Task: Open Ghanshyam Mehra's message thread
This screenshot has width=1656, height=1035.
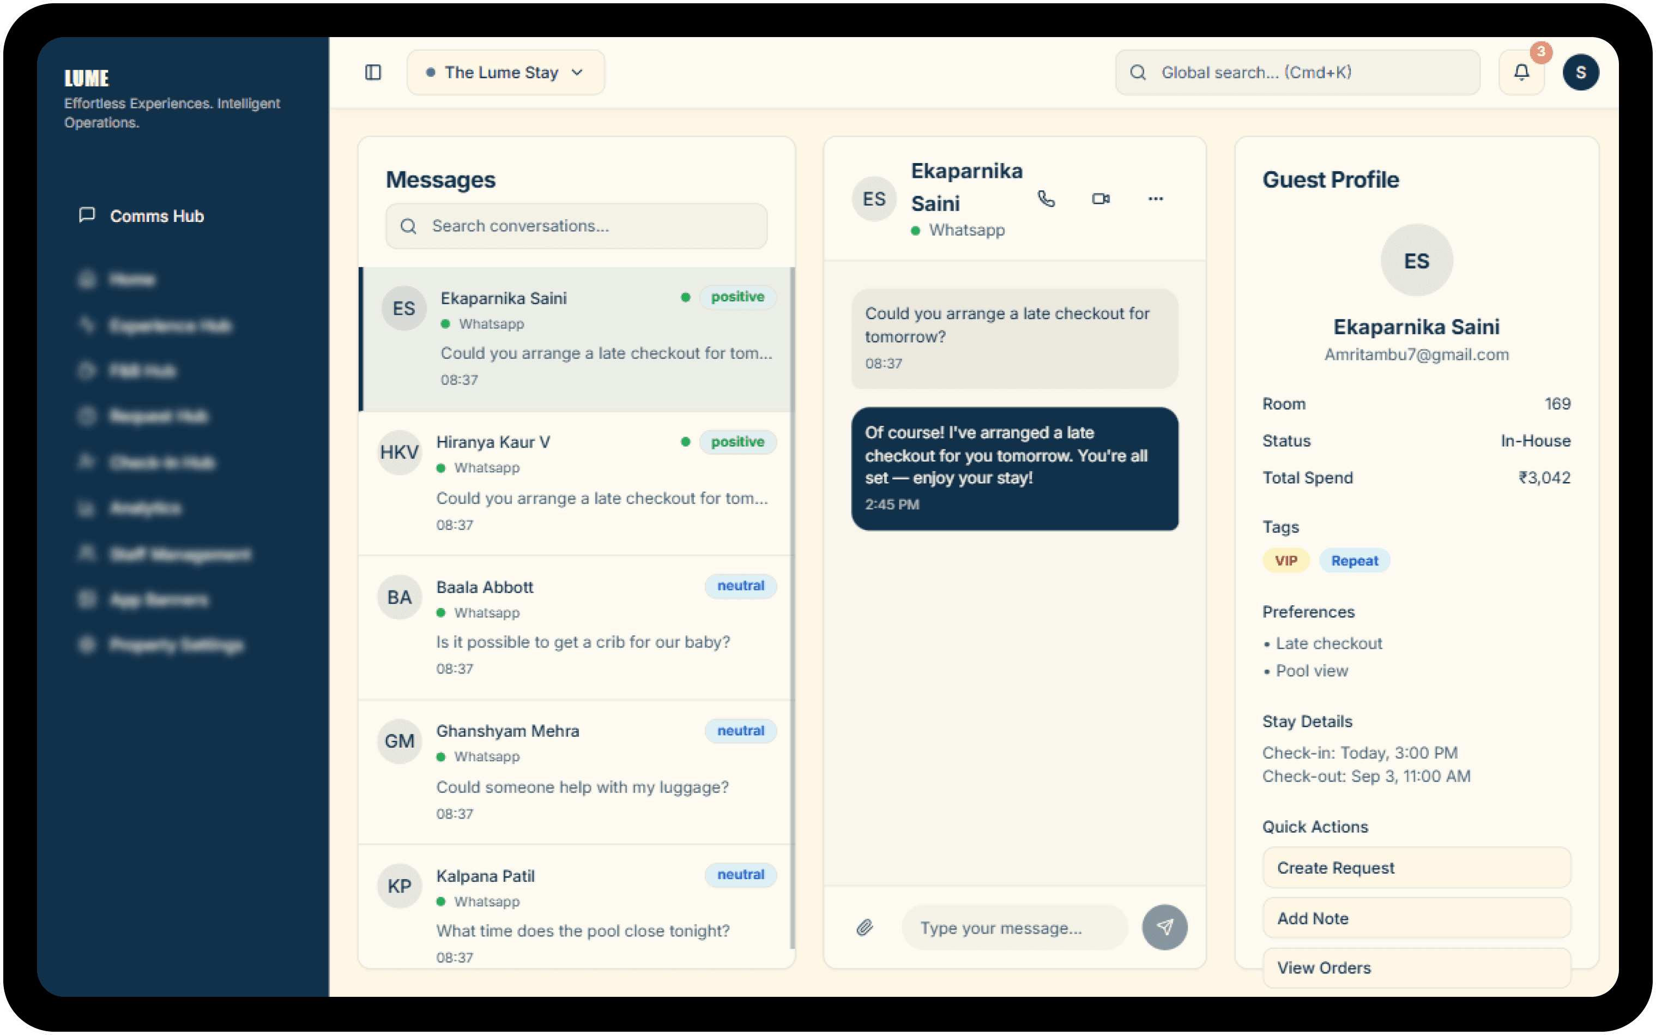Action: [x=576, y=772]
